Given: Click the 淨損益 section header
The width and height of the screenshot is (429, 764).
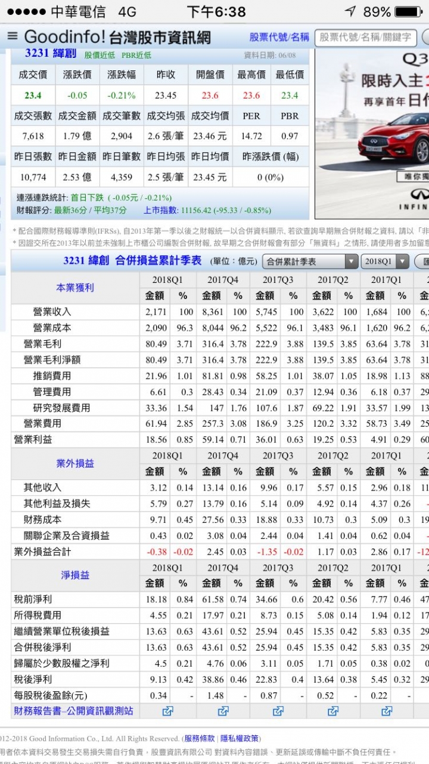Looking at the screenshot, I should [x=75, y=575].
